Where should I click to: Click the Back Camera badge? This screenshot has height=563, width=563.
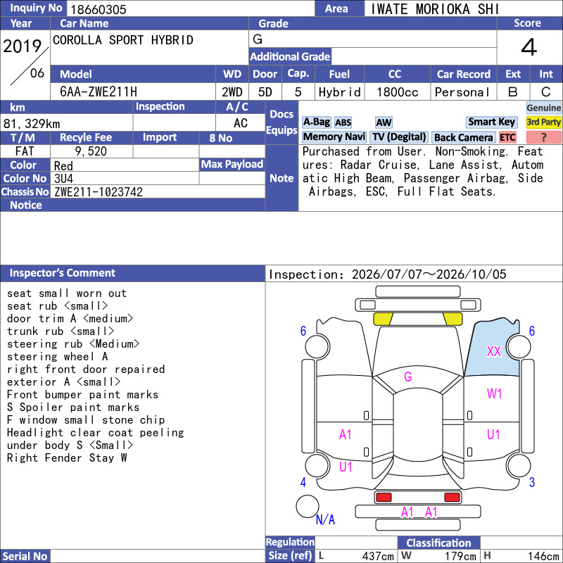[x=463, y=137]
